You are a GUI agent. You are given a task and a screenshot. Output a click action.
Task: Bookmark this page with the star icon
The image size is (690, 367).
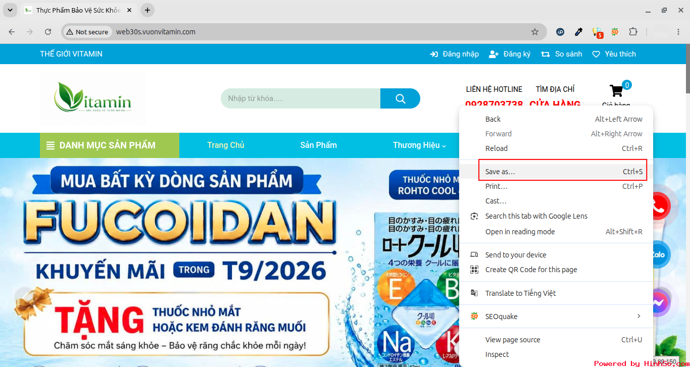[535, 32]
